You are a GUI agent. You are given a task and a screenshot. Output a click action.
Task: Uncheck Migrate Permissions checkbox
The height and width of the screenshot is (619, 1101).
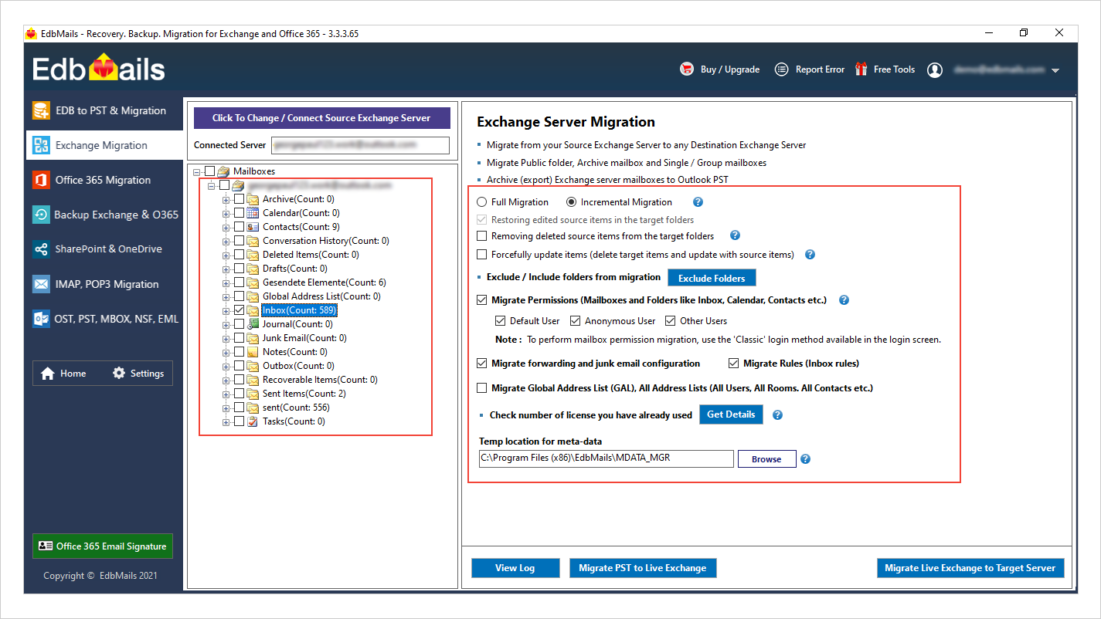(x=482, y=299)
